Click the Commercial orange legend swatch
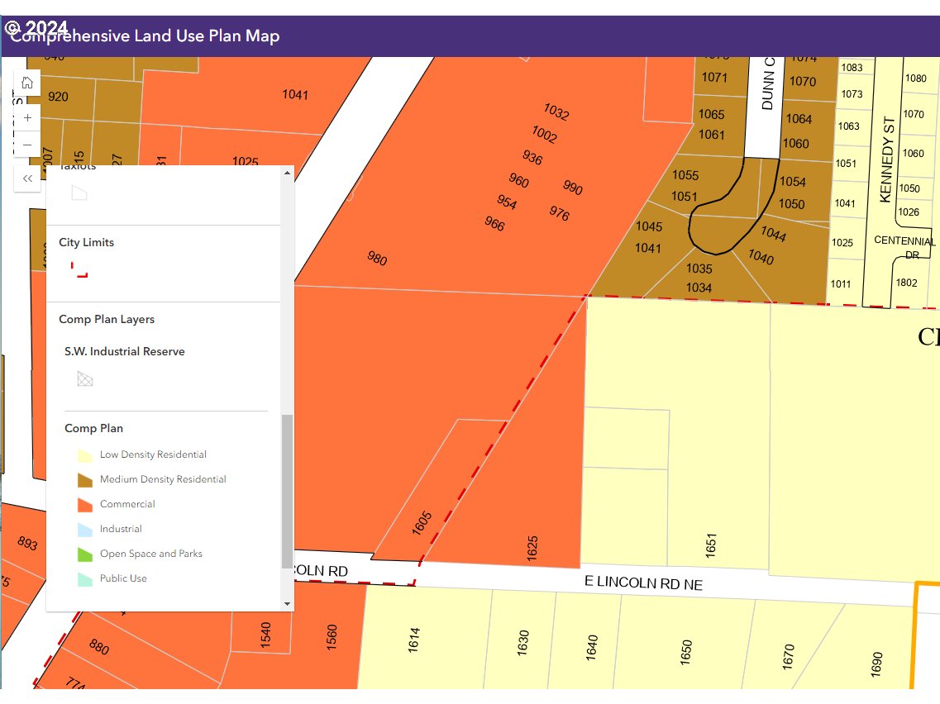 pyautogui.click(x=84, y=505)
